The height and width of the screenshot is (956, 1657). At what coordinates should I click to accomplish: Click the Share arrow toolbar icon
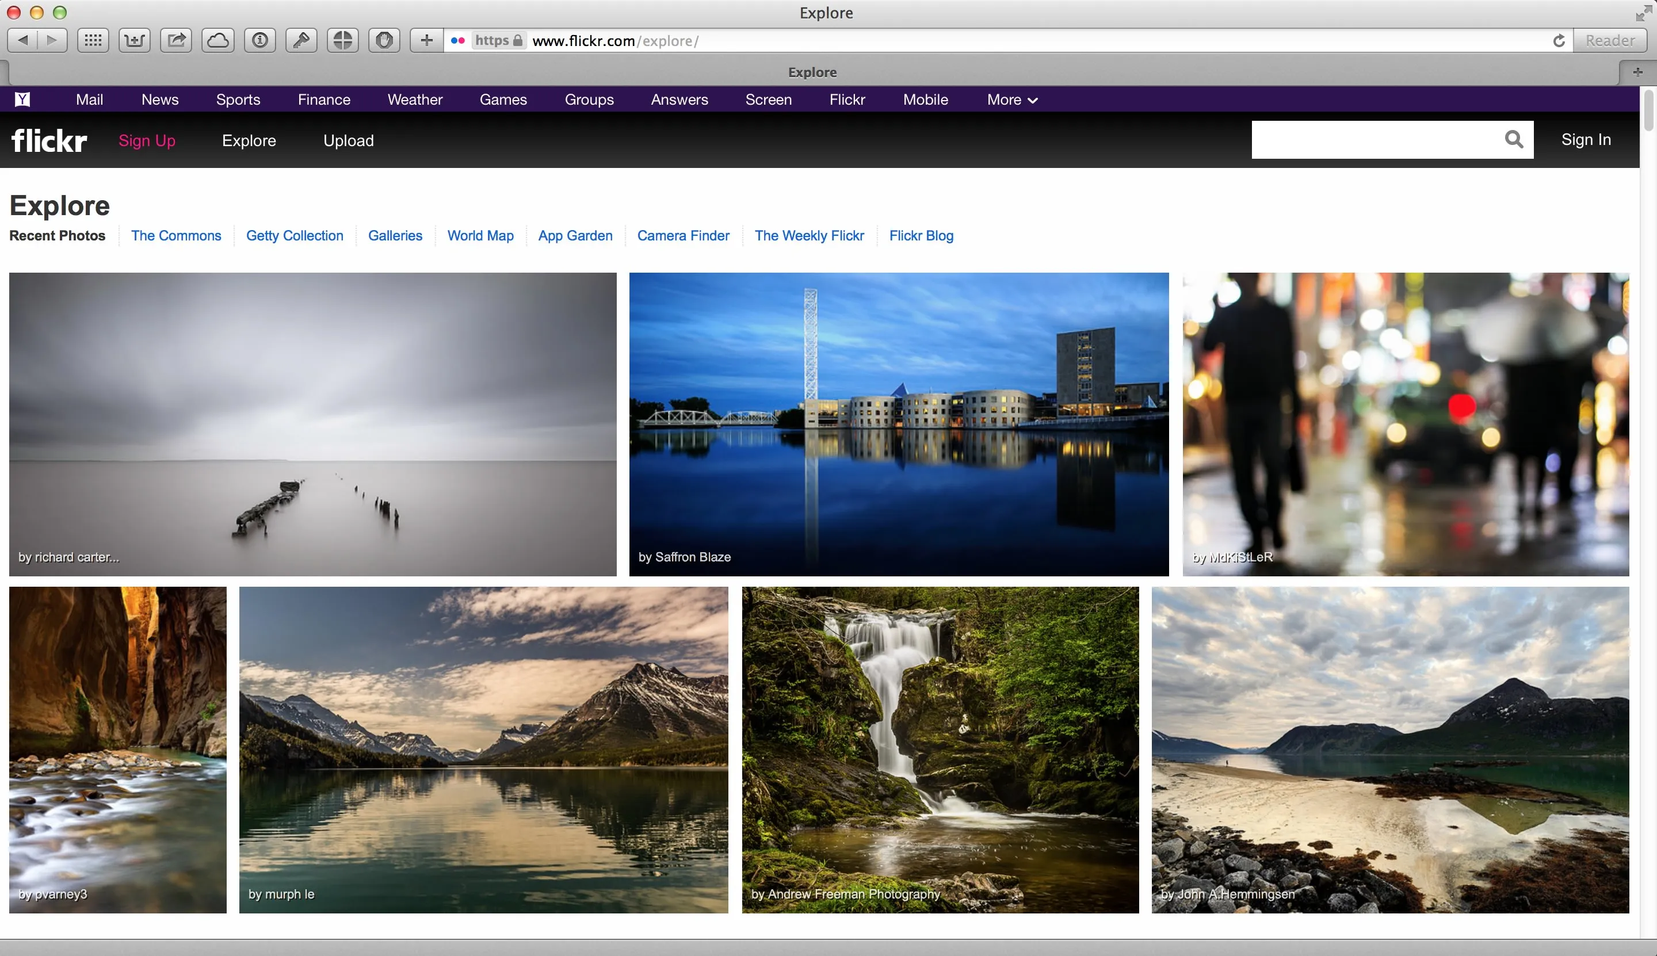pos(176,41)
